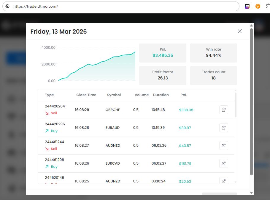Open the purple browser extension icon
Viewport: 270px width, 200px height.
pyautogui.click(x=247, y=6)
